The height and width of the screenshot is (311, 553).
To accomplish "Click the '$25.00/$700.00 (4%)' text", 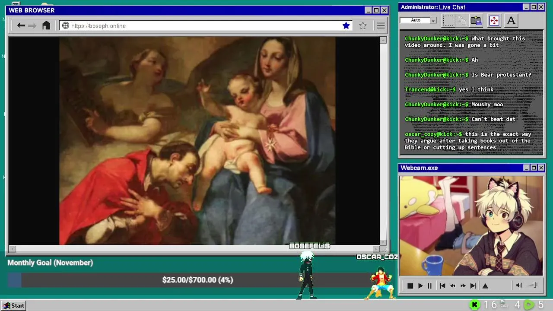I will [x=197, y=280].
